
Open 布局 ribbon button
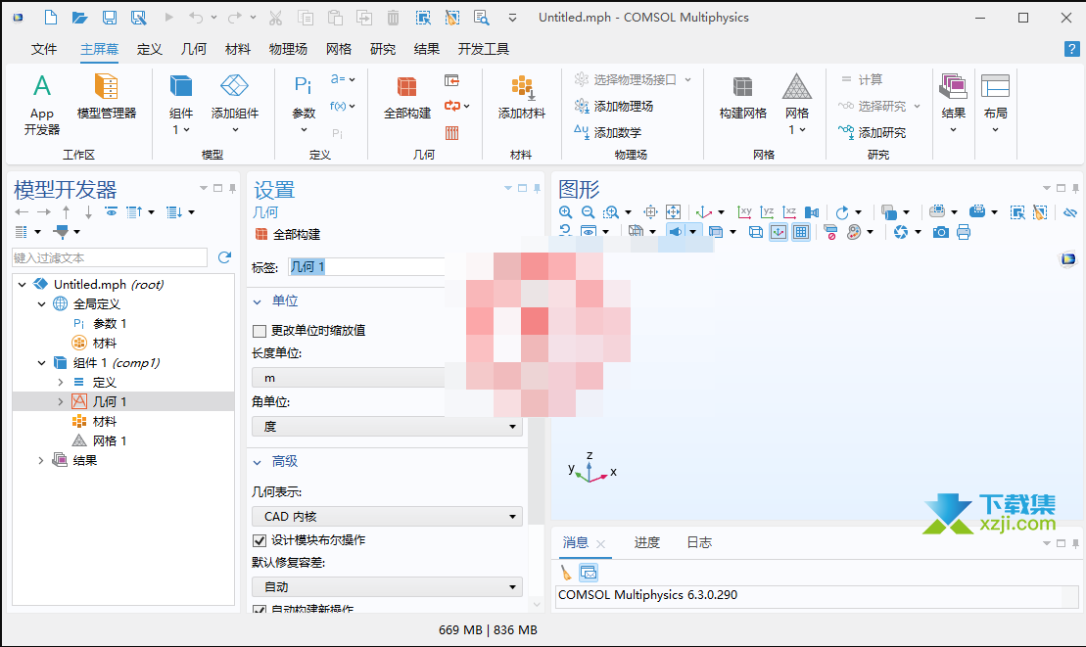(x=995, y=105)
